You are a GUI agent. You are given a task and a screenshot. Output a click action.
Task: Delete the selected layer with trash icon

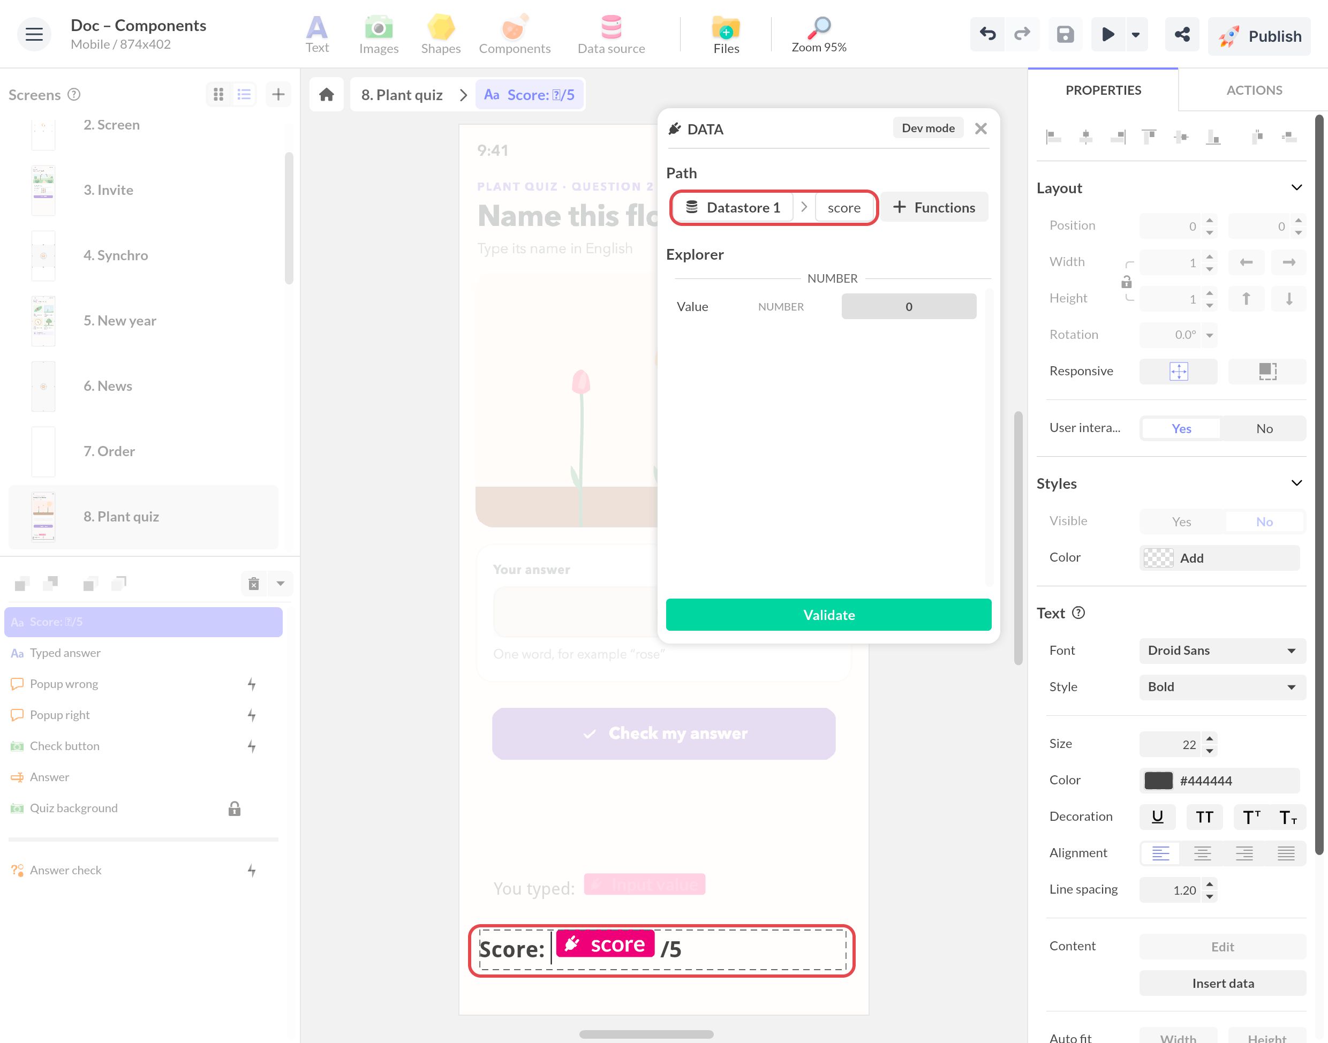(x=254, y=584)
